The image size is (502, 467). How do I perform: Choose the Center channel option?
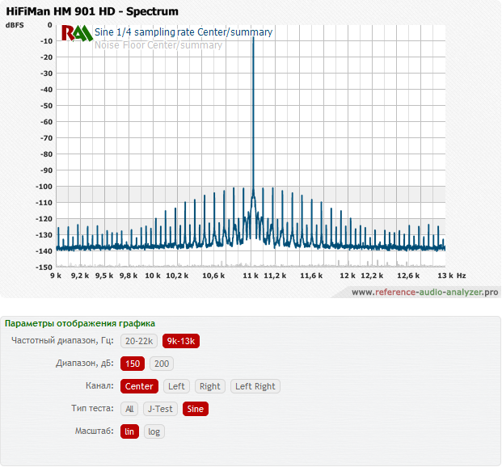click(x=139, y=386)
